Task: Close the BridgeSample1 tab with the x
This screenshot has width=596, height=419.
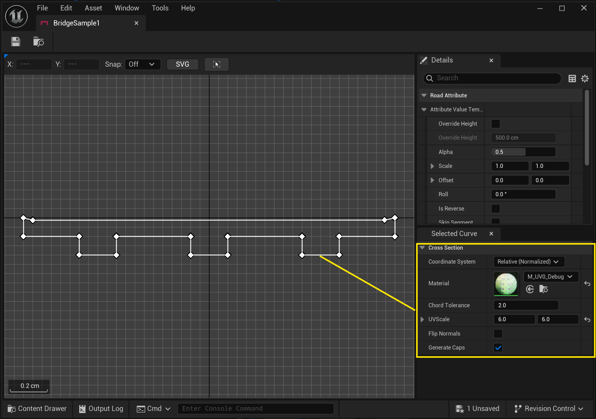Action: (x=136, y=23)
